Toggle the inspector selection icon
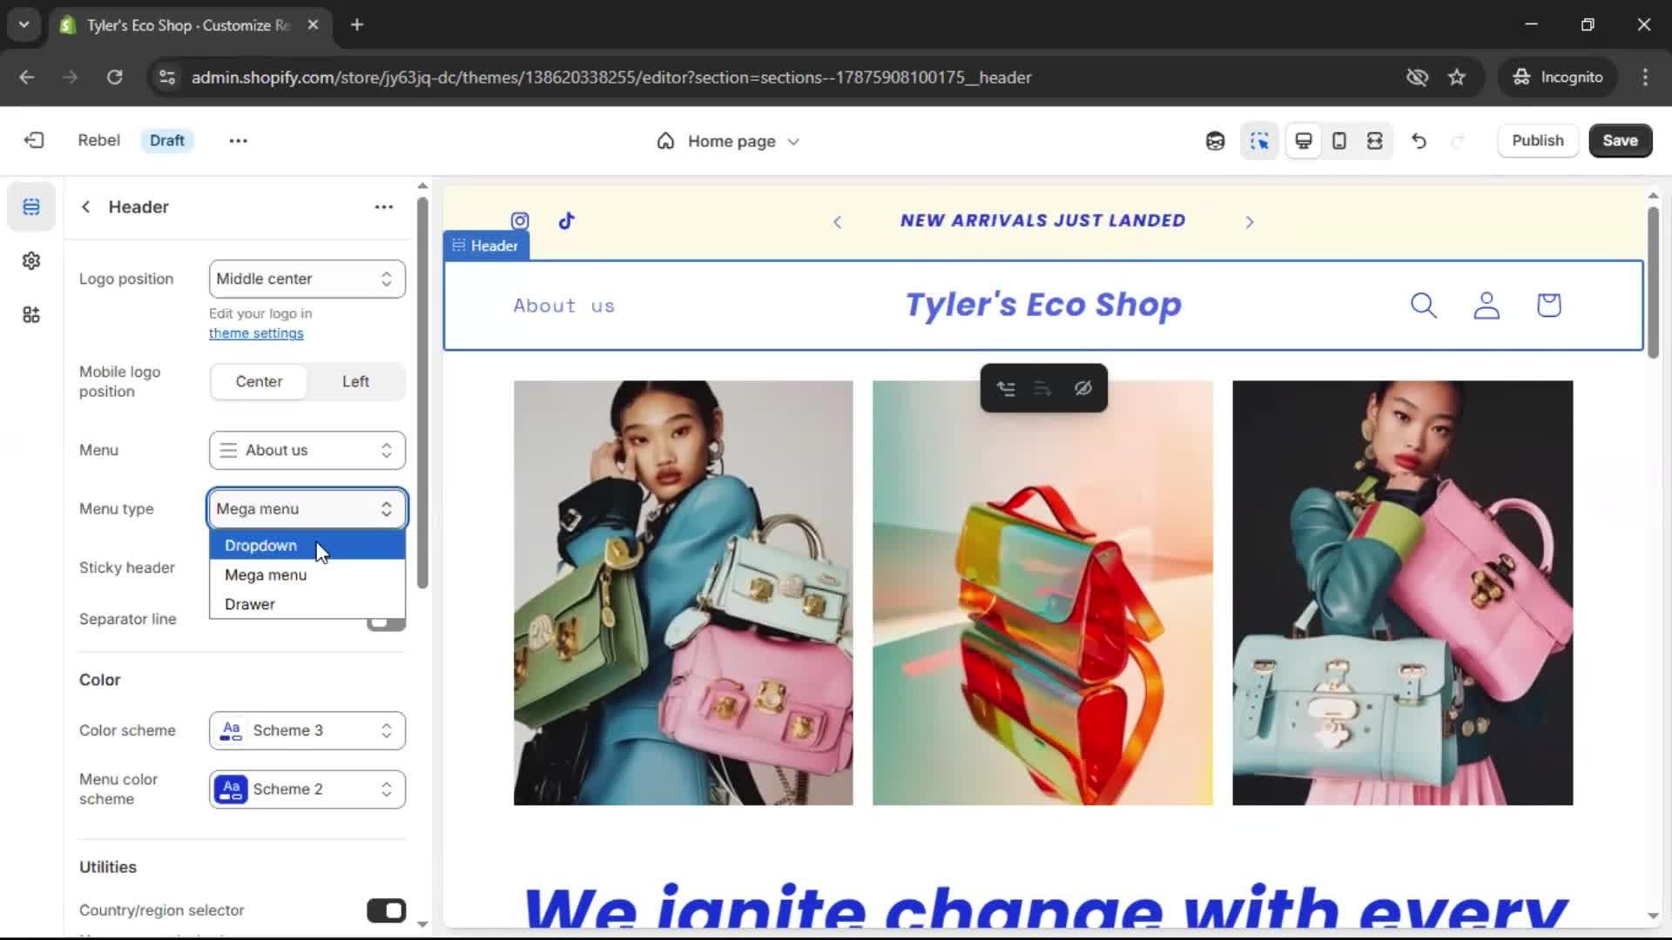1672x940 pixels. [x=1259, y=141]
